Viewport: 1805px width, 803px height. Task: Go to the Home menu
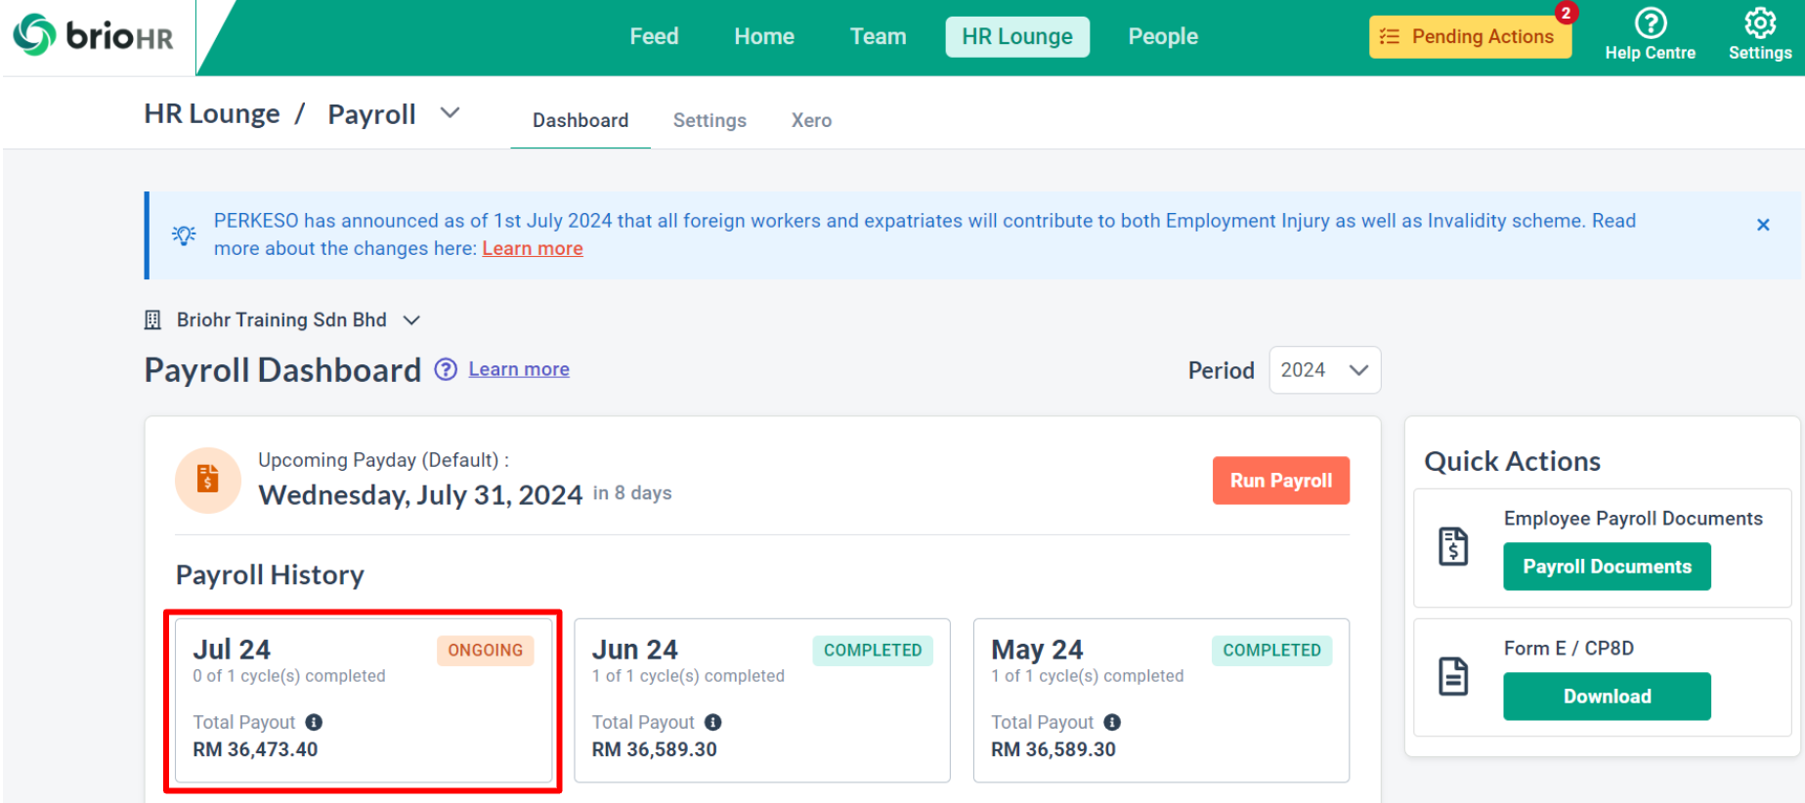(764, 37)
